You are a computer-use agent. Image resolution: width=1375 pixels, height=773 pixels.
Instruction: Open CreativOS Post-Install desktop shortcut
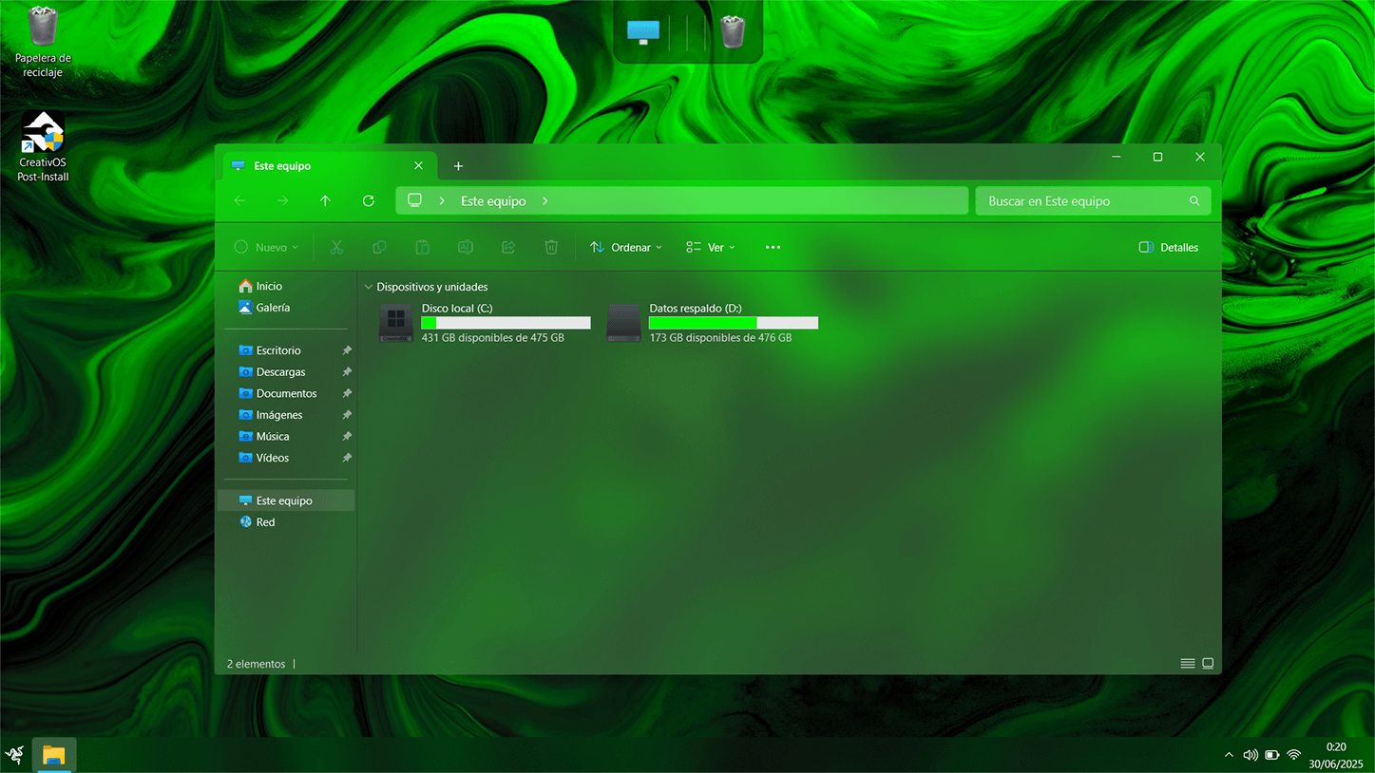point(43,146)
